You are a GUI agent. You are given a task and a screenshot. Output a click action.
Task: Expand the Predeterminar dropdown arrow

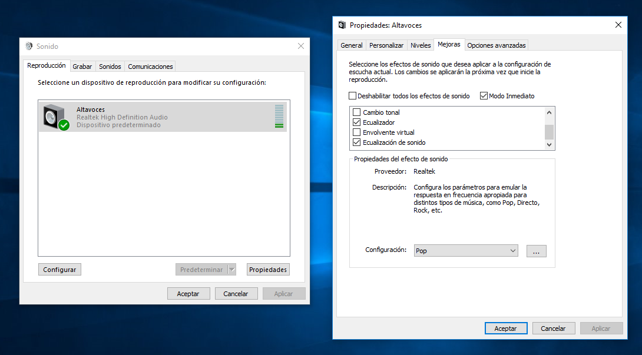pyautogui.click(x=231, y=270)
